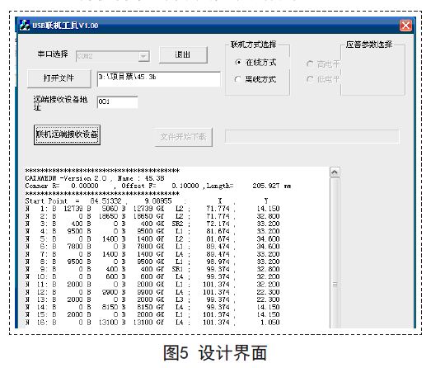Open the 串口选择 COM port dropdown
The width and height of the screenshot is (431, 368).
[143, 56]
